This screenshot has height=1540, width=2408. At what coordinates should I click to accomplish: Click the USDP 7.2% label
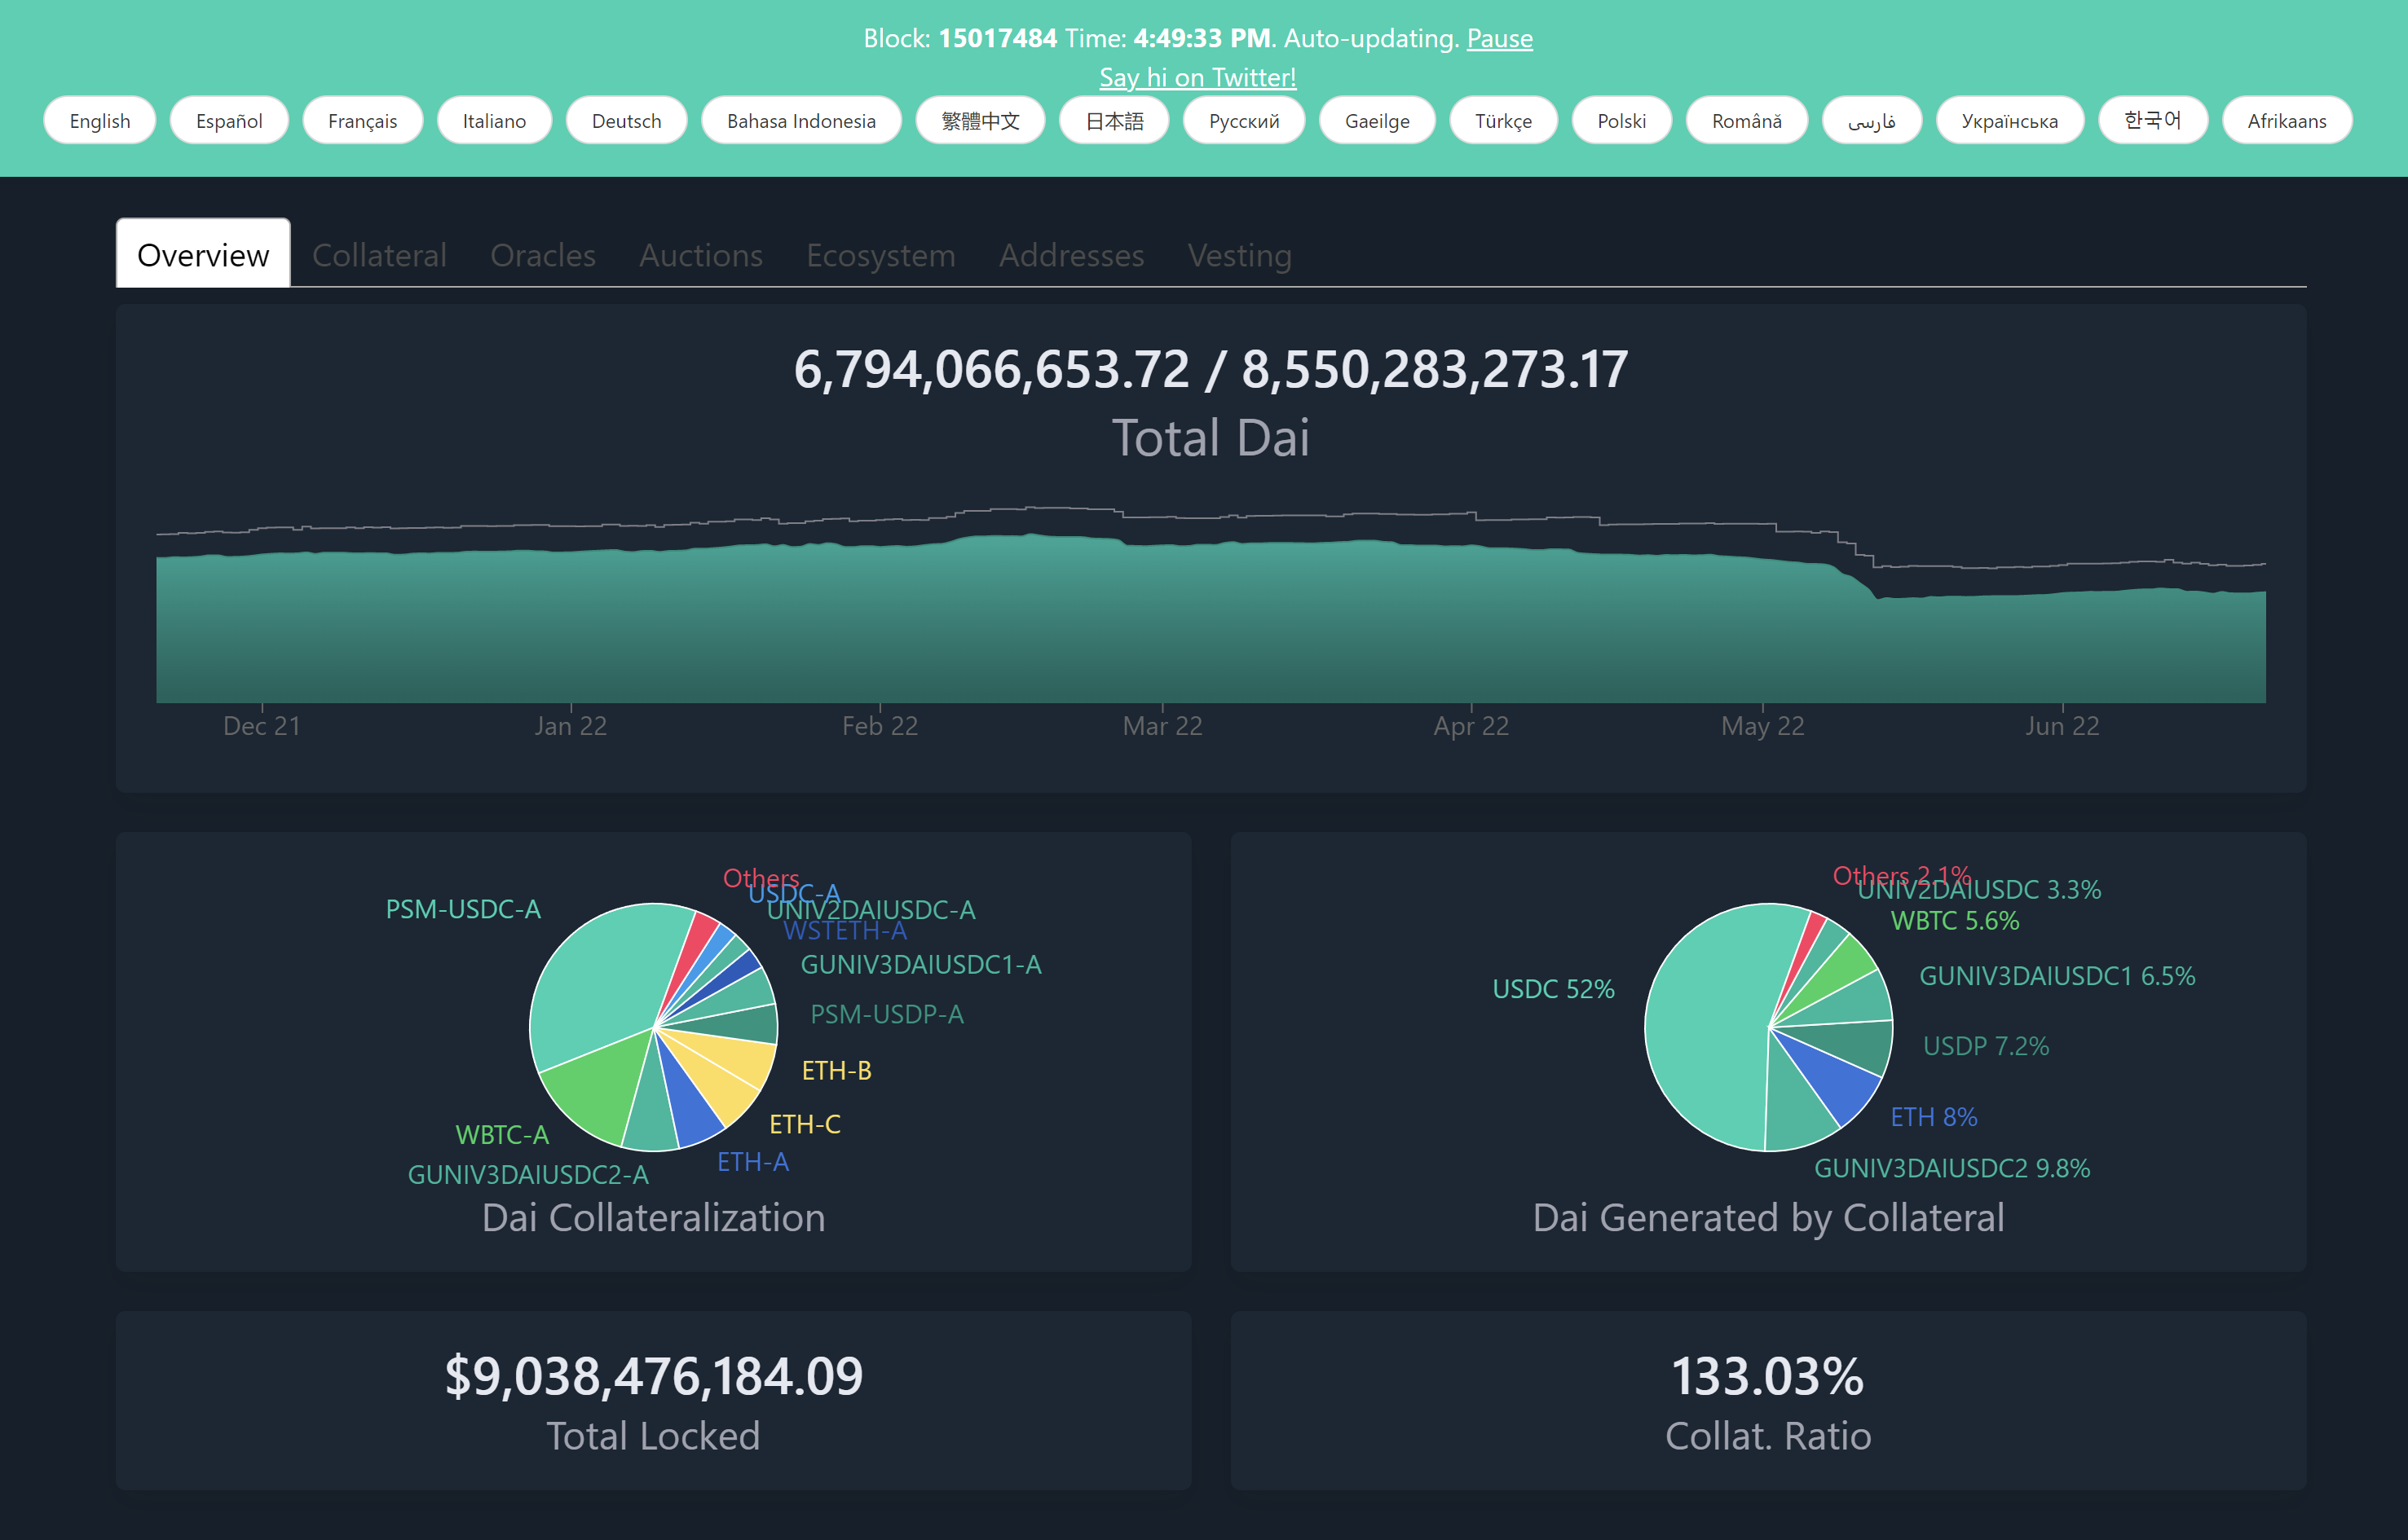coord(1986,1046)
